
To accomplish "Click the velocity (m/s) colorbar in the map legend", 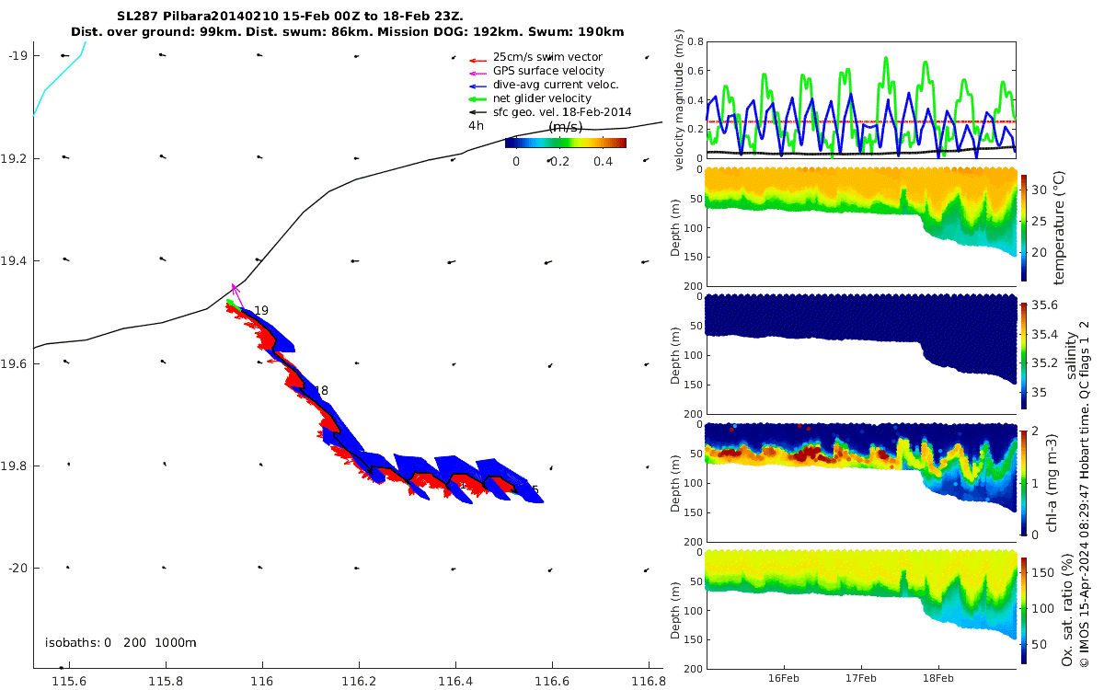I will 566,143.
